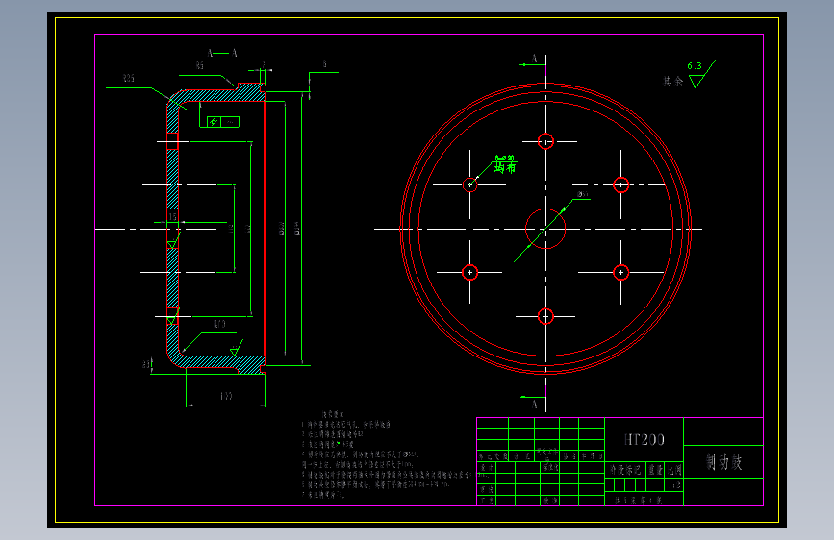Screen dimensions: 834x540
Task: Select the top bolt hole on the drum
Action: click(x=545, y=141)
